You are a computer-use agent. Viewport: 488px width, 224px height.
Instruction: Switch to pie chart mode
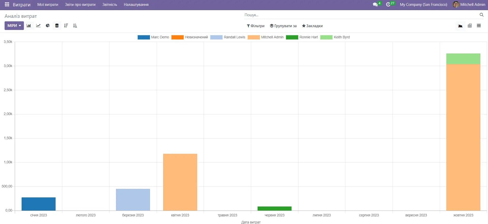click(48, 26)
